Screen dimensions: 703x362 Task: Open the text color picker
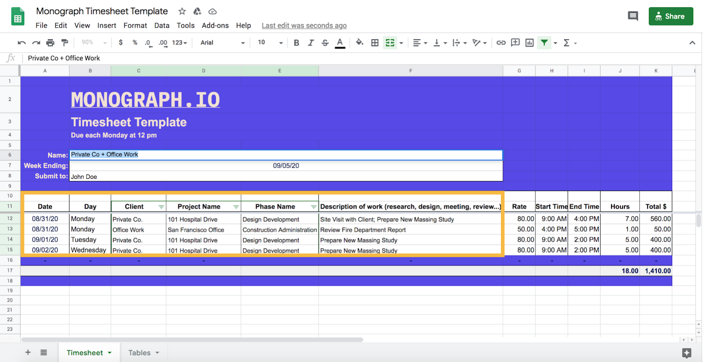[340, 43]
